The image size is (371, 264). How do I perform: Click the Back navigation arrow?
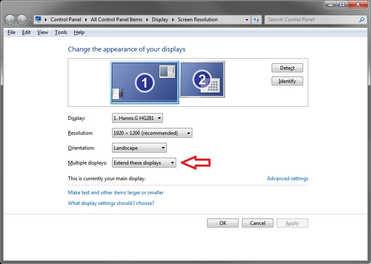point(10,20)
